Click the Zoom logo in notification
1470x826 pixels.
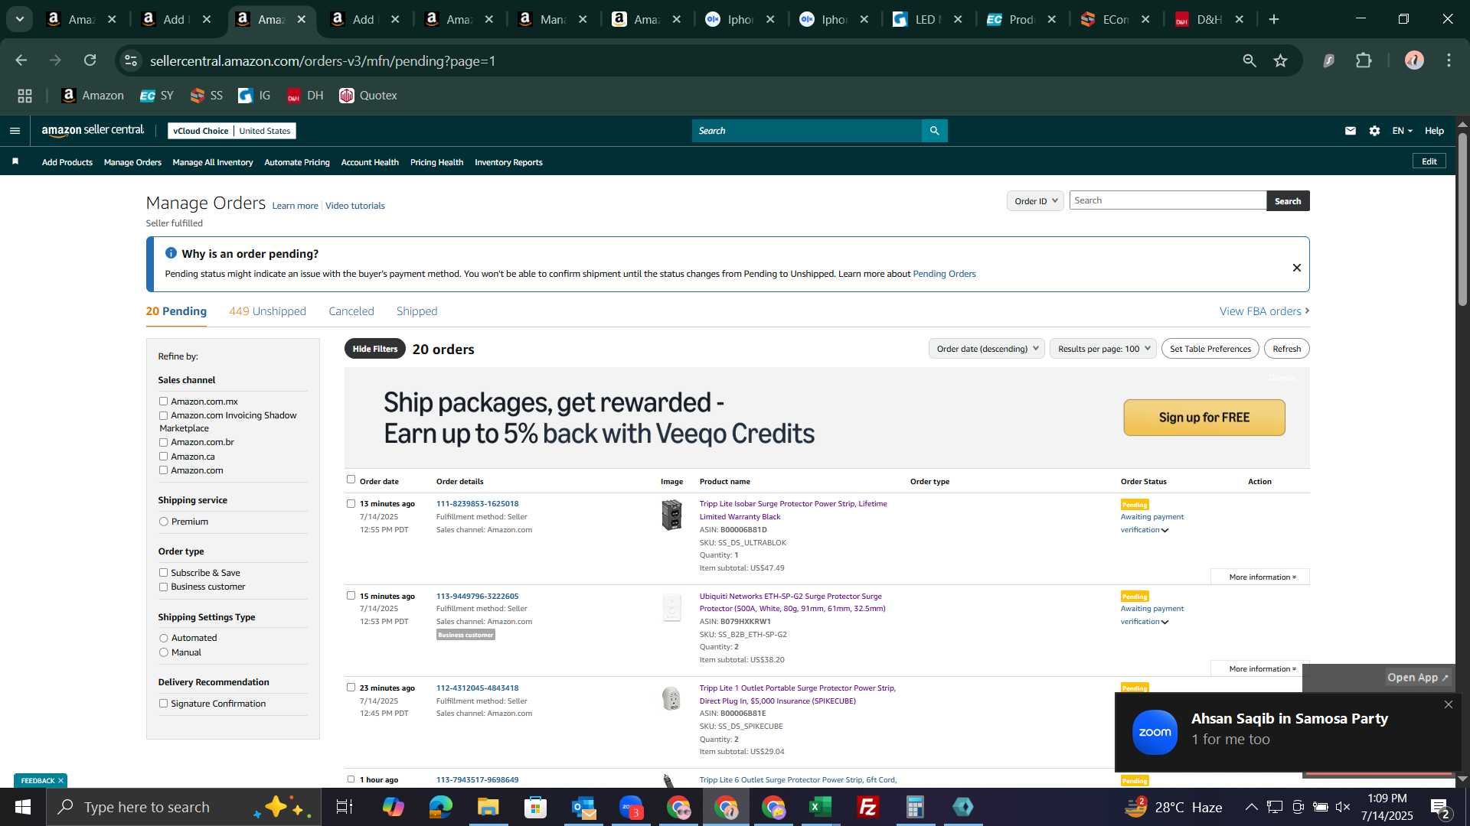click(x=1155, y=732)
